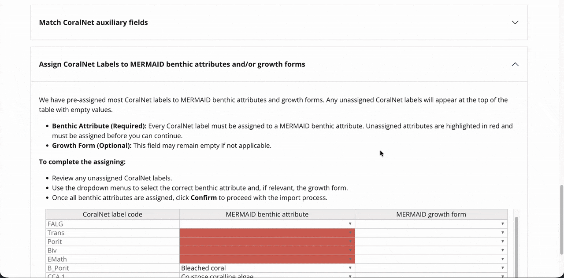Collapse Assign CoralNet Labels section chevron
Image resolution: width=564 pixels, height=278 pixels.
click(515, 64)
